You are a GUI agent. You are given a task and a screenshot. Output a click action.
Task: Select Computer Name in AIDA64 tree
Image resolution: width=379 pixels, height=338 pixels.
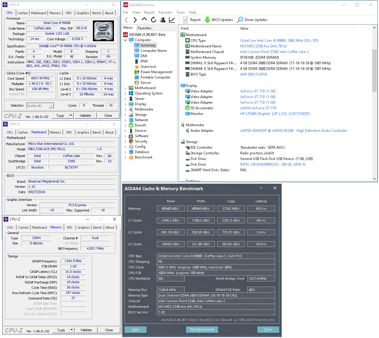tap(154, 51)
